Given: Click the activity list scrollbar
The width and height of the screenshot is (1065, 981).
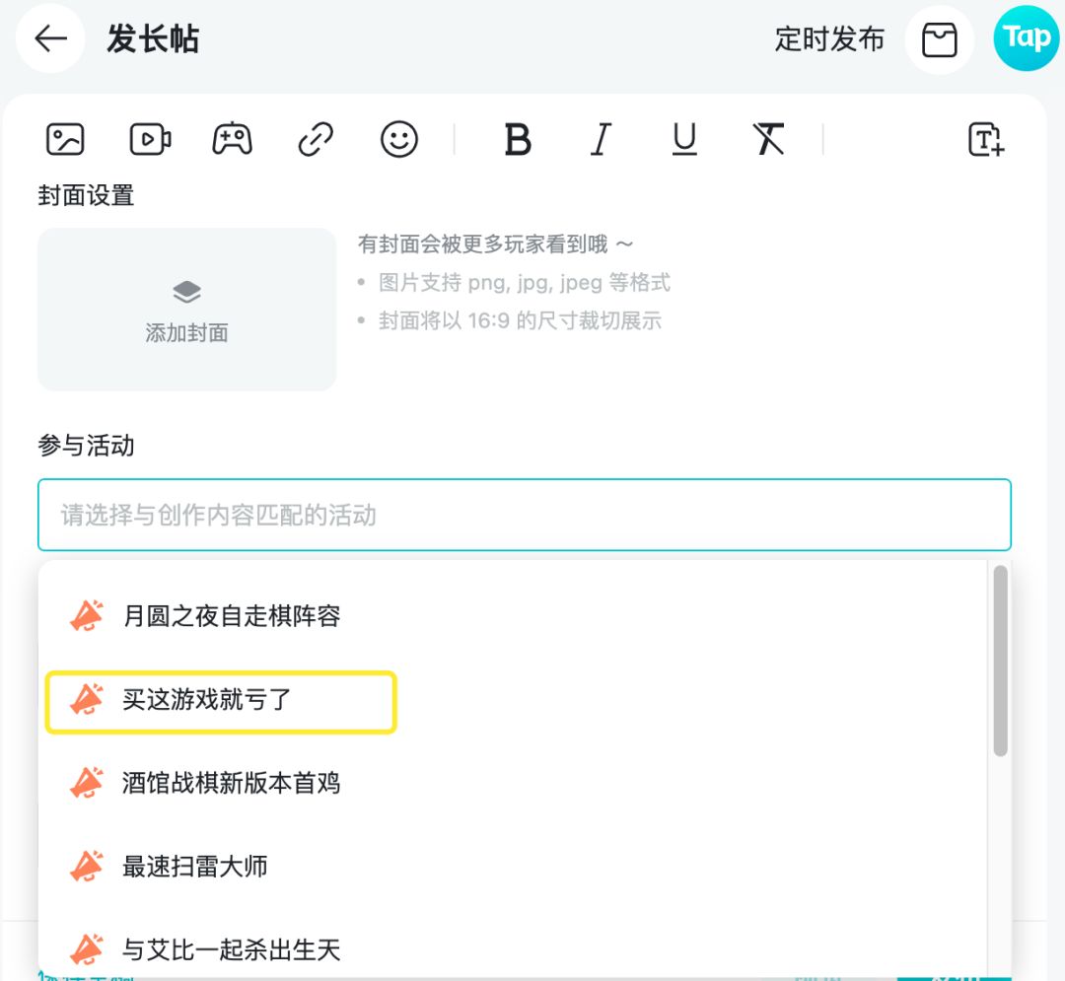Looking at the screenshot, I should [1000, 661].
